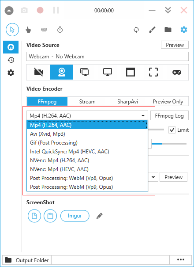Switch to the Stream encoder tab
Viewport: 194px width, 267px height.
click(x=87, y=102)
